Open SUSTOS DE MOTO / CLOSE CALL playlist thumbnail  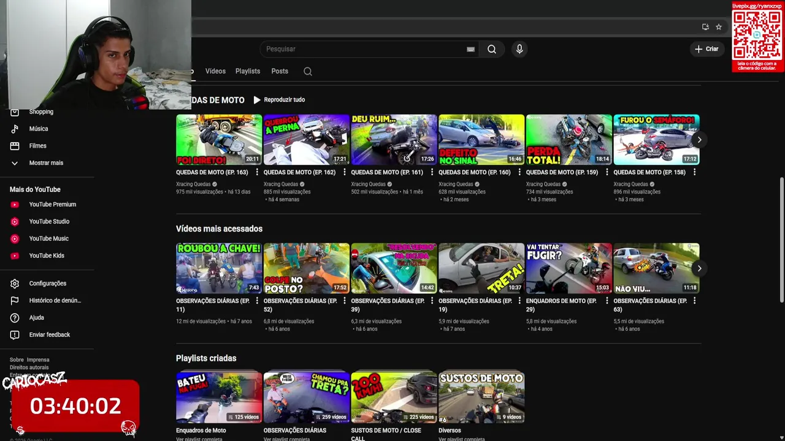394,398
